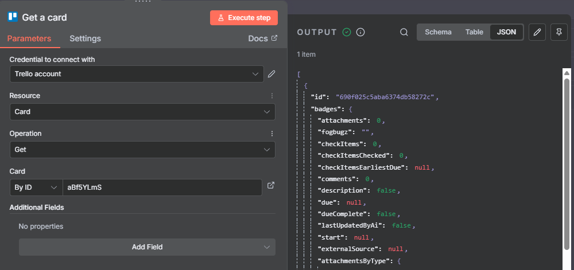This screenshot has width=574, height=270.
Task: Search the output with magnifier icon
Action: point(404,32)
